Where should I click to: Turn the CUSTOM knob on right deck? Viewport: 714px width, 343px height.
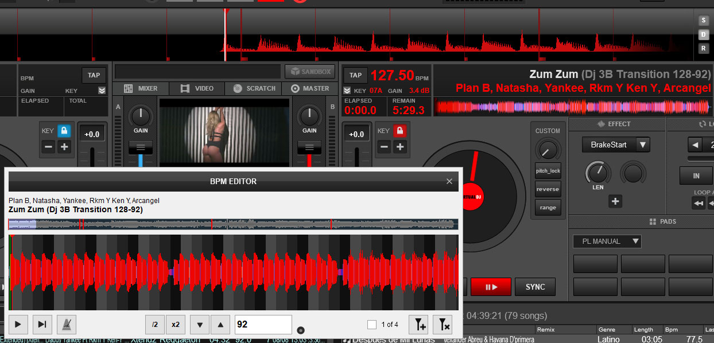point(548,150)
